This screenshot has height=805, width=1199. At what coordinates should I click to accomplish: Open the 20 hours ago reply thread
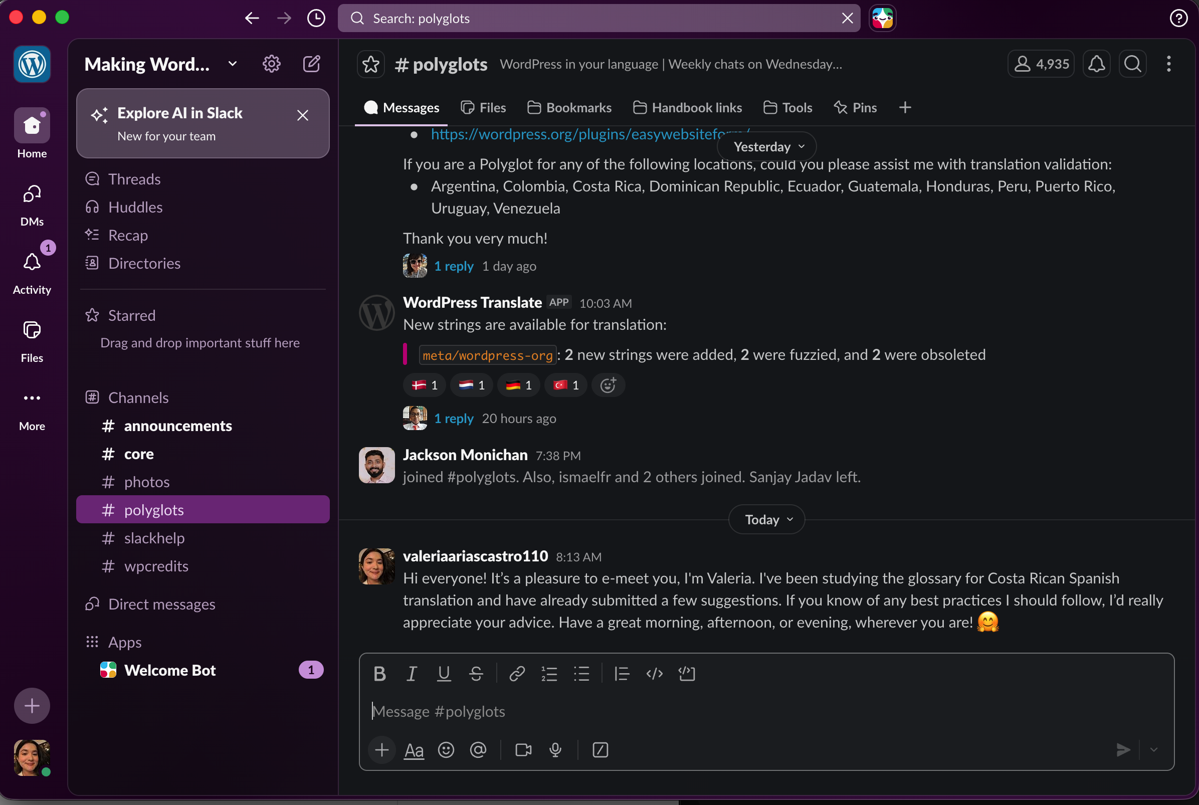click(x=453, y=419)
